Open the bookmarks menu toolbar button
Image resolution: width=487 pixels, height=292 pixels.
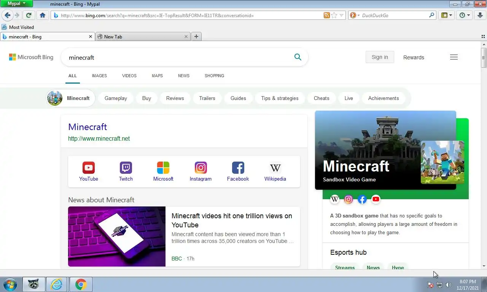[446, 15]
